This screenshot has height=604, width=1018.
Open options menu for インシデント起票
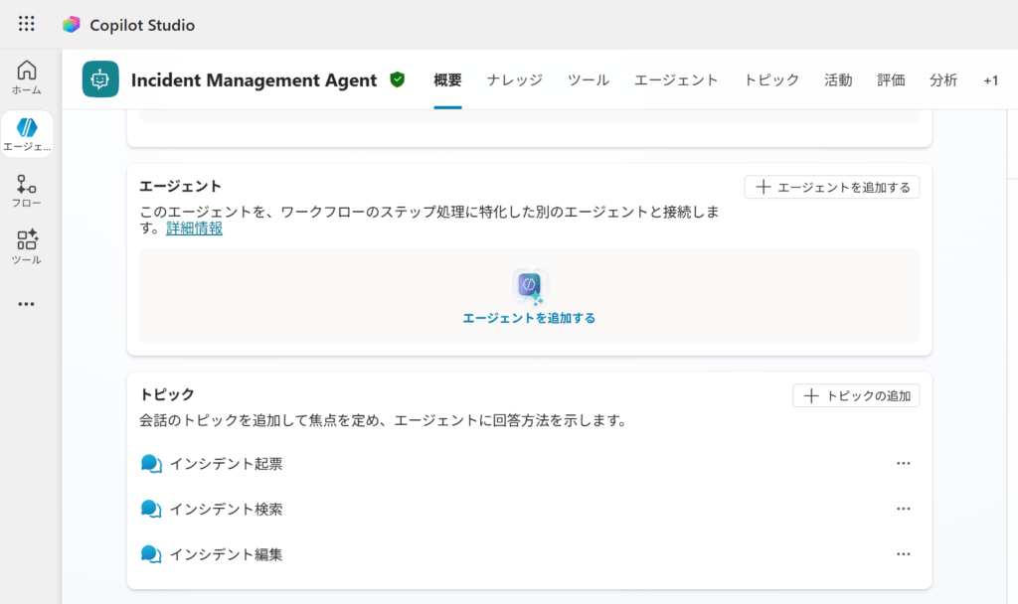903,463
